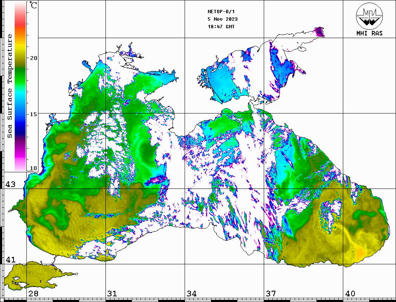
Task: Click the '20' scale value label
Action: 33,58
